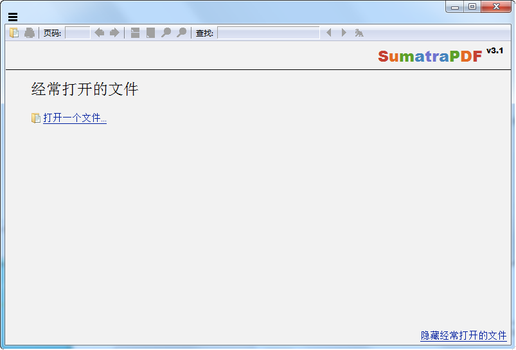This screenshot has width=516, height=350.
Task: Click the folder icon beside 打开一个文件
Action: coord(36,118)
